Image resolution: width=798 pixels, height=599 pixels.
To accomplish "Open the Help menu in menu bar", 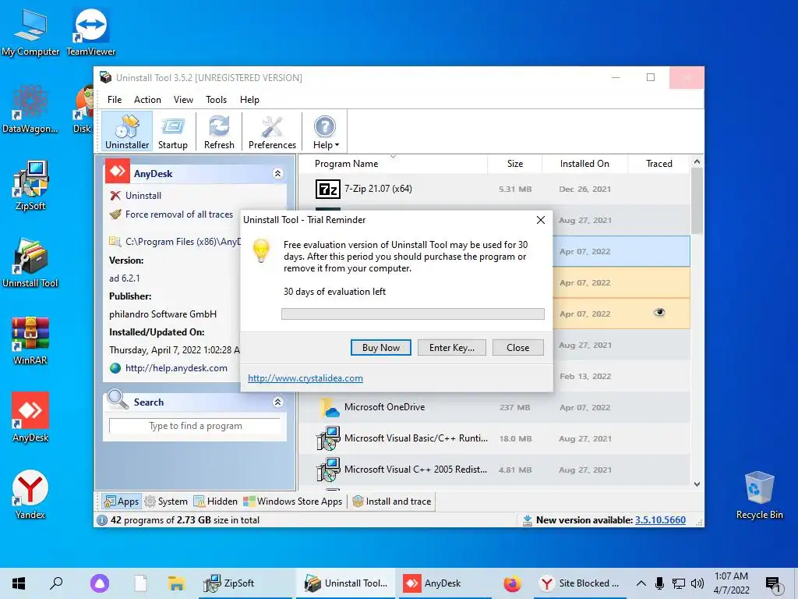I will click(x=249, y=100).
